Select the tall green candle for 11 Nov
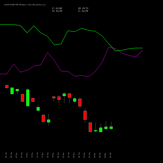The width and height of the screenshot is (163, 163). click(28, 98)
